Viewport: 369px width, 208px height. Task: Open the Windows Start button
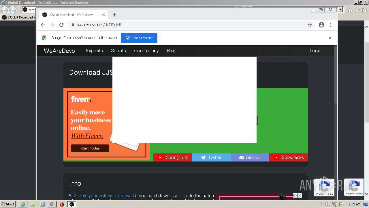8,204
